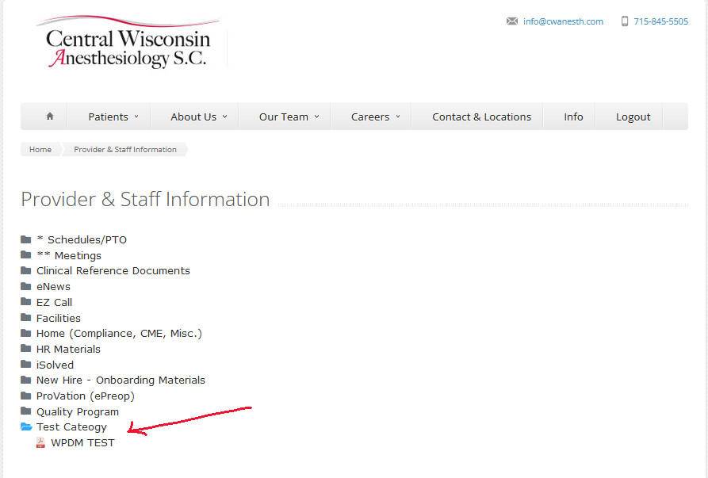
Task: Click the Home breadcrumb link
Action: (40, 149)
